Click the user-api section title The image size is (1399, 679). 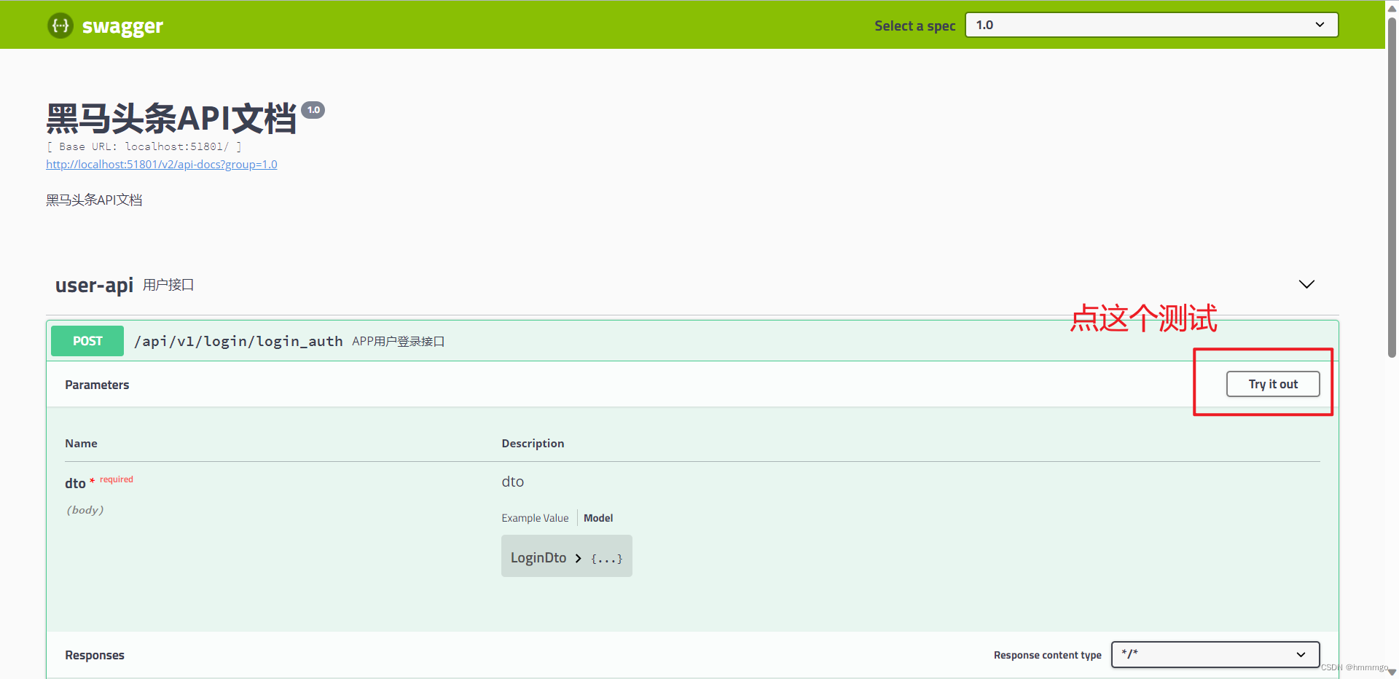point(94,285)
